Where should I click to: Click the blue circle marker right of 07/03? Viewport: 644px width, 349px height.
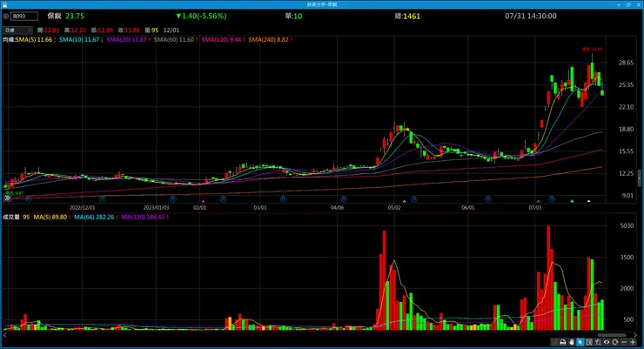point(552,199)
